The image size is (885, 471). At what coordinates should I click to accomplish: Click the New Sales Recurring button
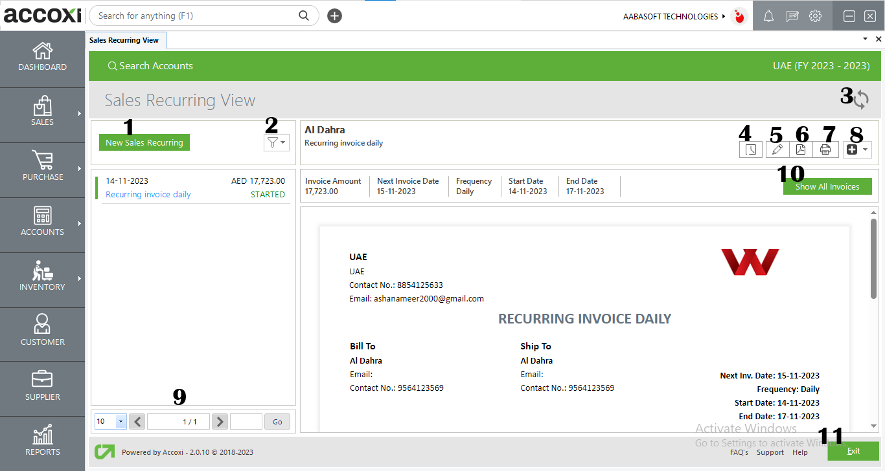tap(144, 142)
